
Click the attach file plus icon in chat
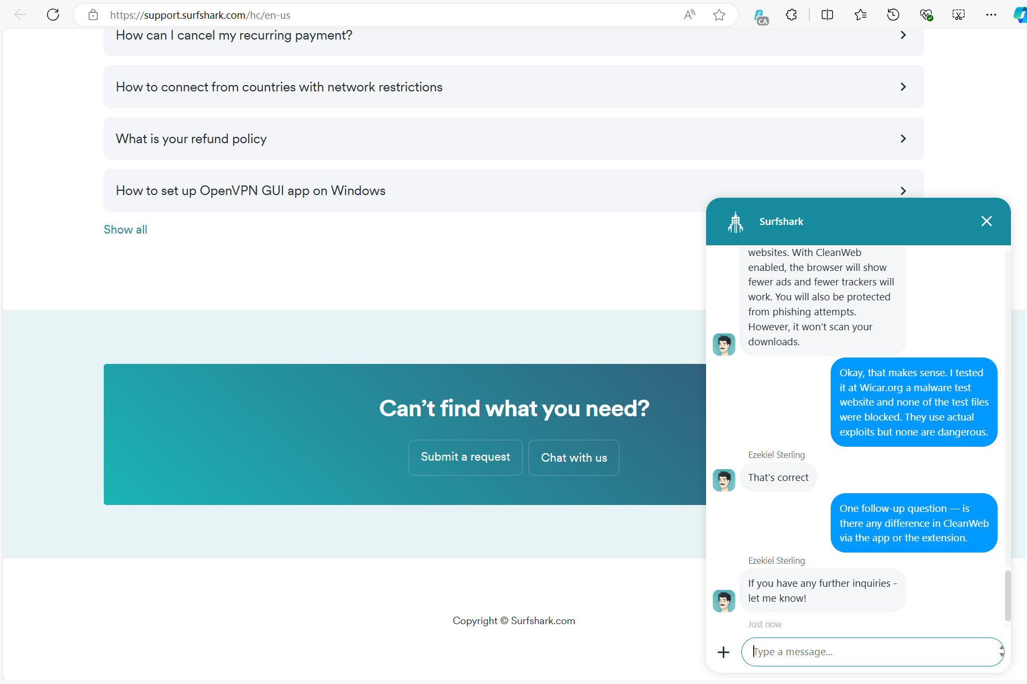point(724,651)
